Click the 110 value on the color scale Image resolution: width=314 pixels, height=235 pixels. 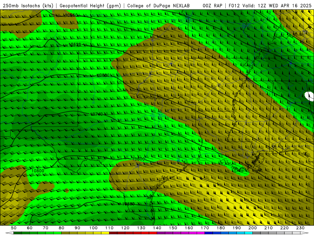click(110, 228)
